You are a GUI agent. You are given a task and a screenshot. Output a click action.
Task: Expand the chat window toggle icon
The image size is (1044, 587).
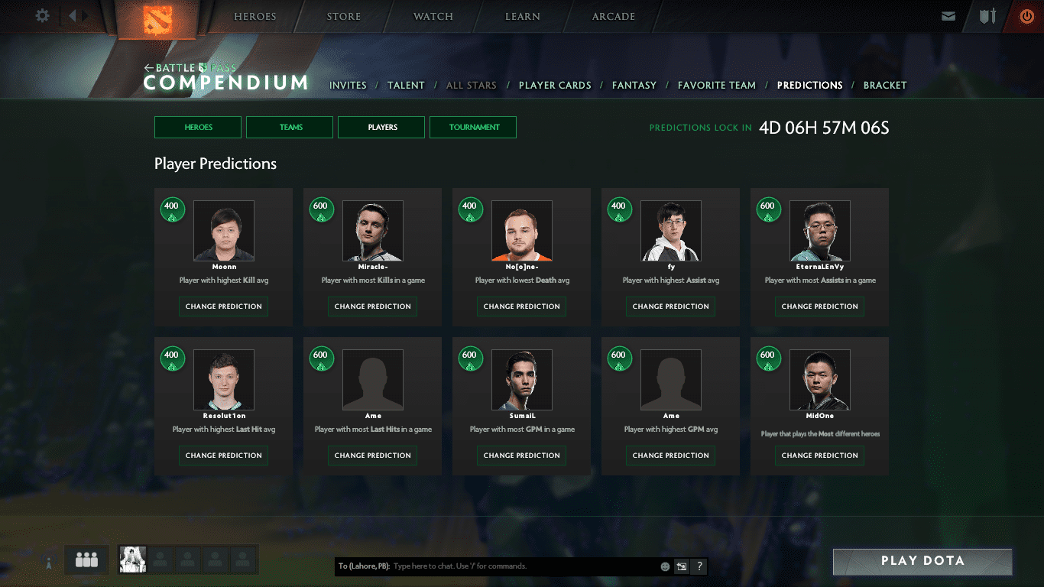[681, 566]
